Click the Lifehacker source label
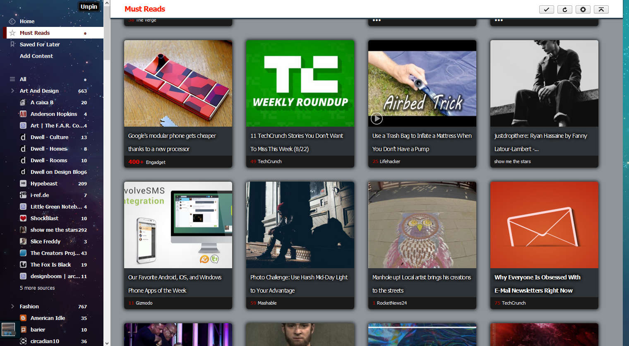The image size is (629, 346). tap(390, 161)
